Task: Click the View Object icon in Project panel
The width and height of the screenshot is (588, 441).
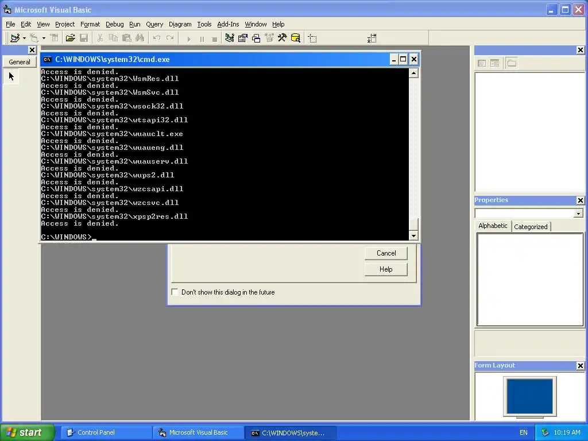Action: pos(494,63)
